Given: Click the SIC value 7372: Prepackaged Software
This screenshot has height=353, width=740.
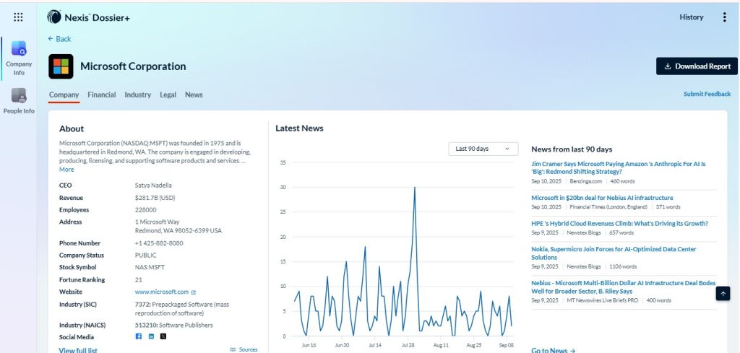Looking at the screenshot, I should click(x=181, y=309).
